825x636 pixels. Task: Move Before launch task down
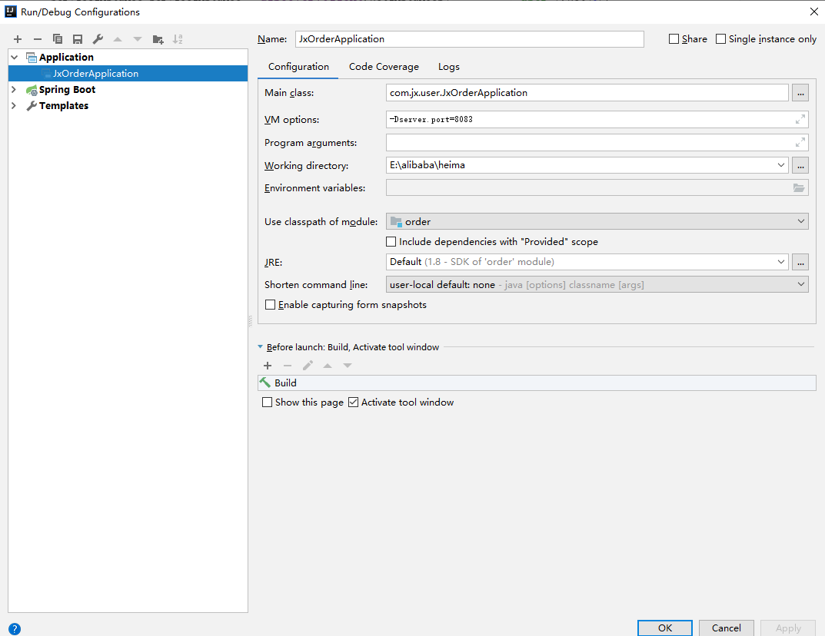click(348, 366)
